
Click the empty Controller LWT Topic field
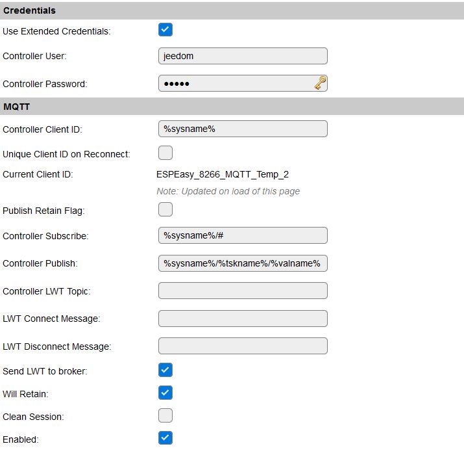[x=243, y=291]
